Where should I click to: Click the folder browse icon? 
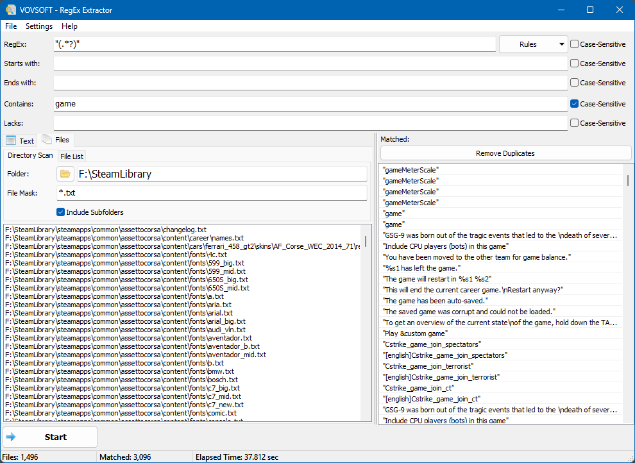tap(65, 174)
